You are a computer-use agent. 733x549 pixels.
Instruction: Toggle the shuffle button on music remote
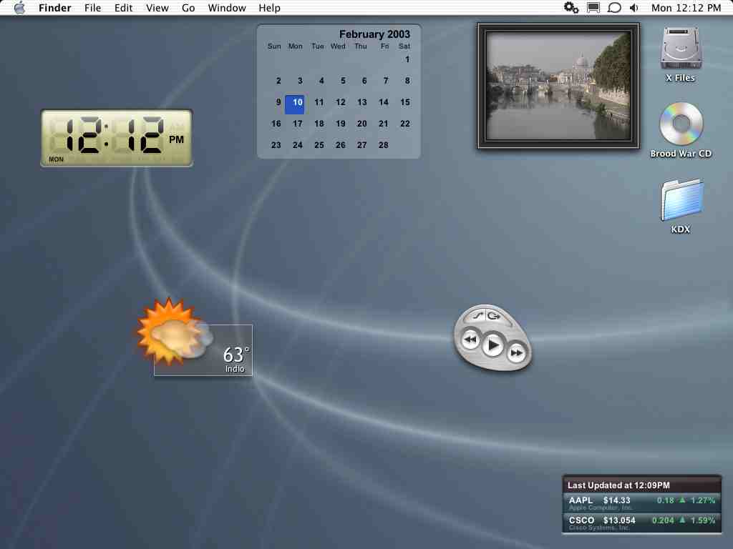tap(477, 316)
